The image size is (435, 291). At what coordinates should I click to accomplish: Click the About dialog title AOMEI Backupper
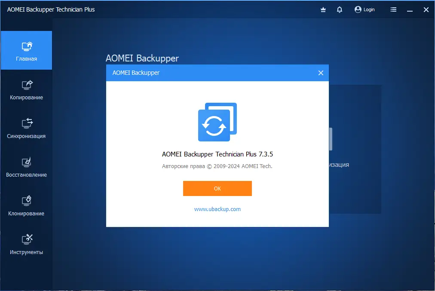click(x=136, y=73)
